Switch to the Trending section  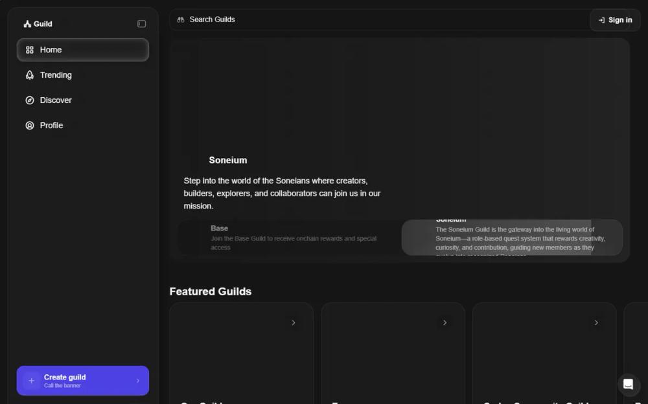pos(56,75)
